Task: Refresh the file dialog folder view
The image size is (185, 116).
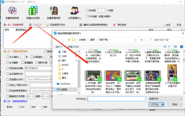Action: click(x=141, y=40)
